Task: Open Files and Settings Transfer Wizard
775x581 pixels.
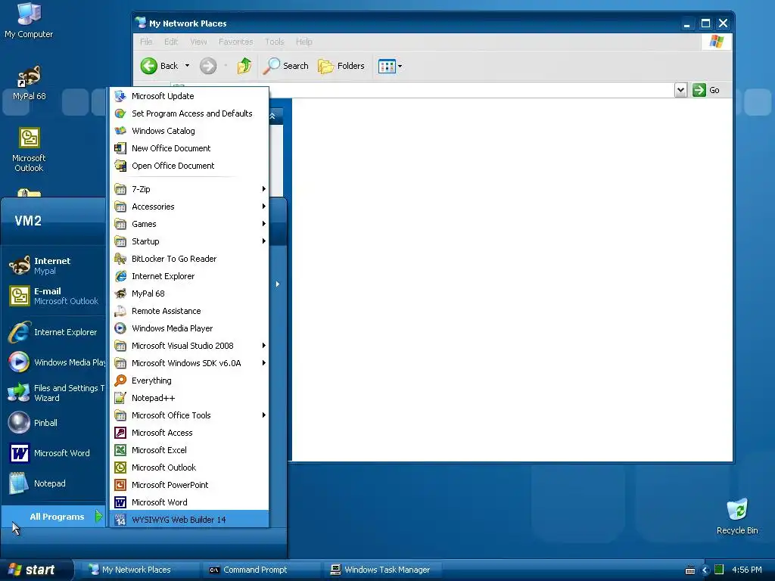Action: [x=54, y=393]
